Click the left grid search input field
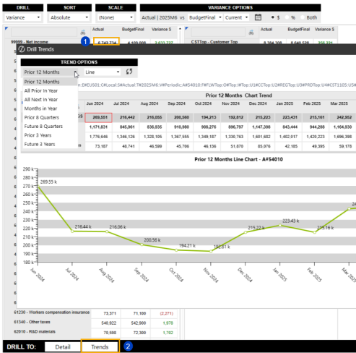Image resolution: width=356 pixels, height=353 pixels. [x=44, y=33]
